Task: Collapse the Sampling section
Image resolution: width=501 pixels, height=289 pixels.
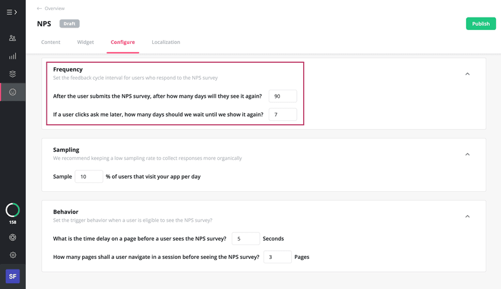Action: point(467,154)
